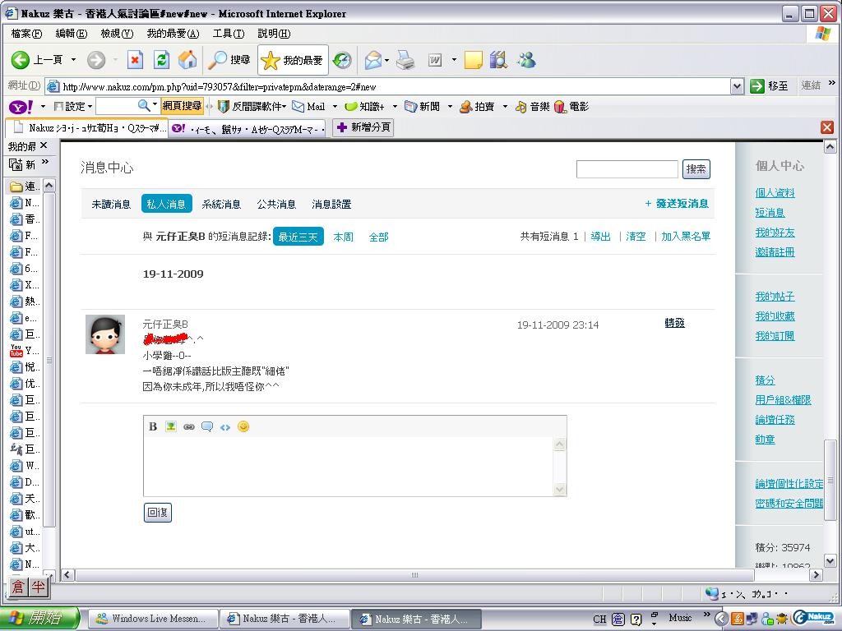Click the 發送短消息 link
The height and width of the screenshot is (631, 842).
(x=677, y=204)
